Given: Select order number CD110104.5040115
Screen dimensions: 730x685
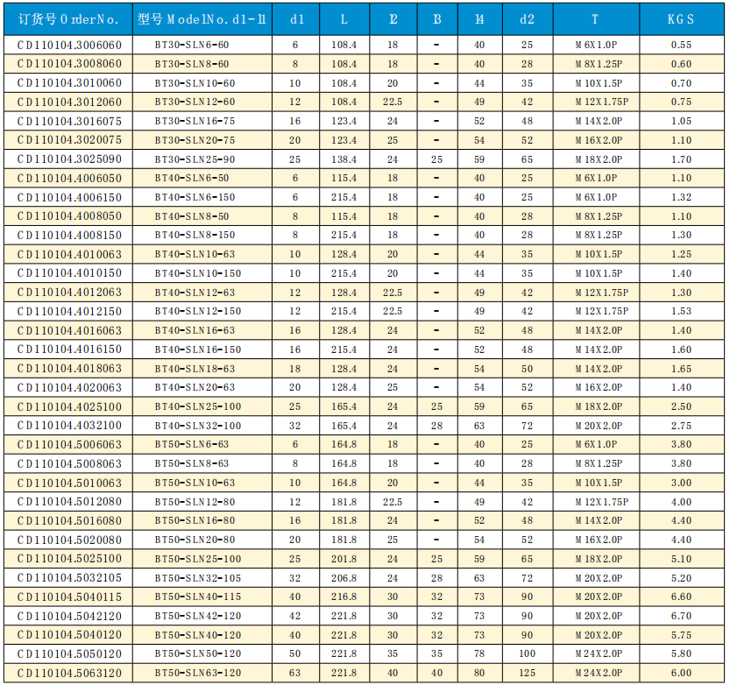Looking at the screenshot, I should [x=69, y=597].
